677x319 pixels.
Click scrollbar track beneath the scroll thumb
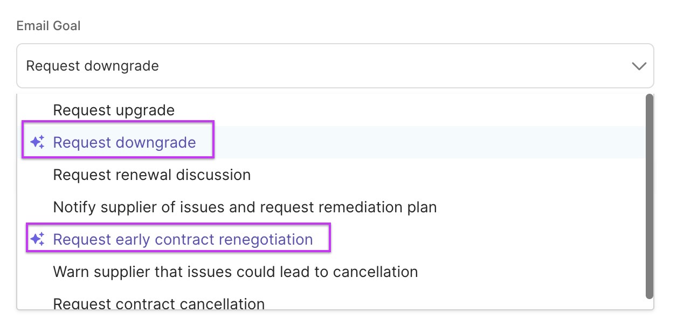649,303
